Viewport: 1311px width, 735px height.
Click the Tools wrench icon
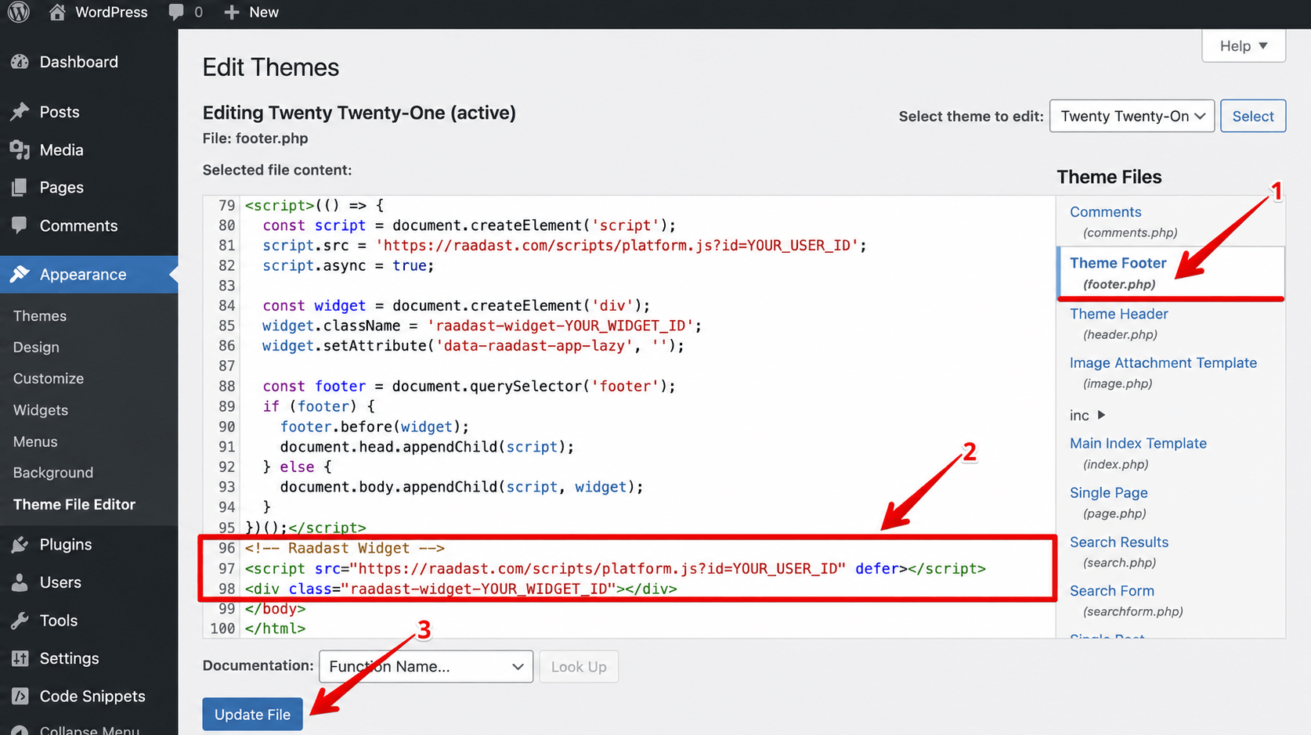pyautogui.click(x=20, y=621)
